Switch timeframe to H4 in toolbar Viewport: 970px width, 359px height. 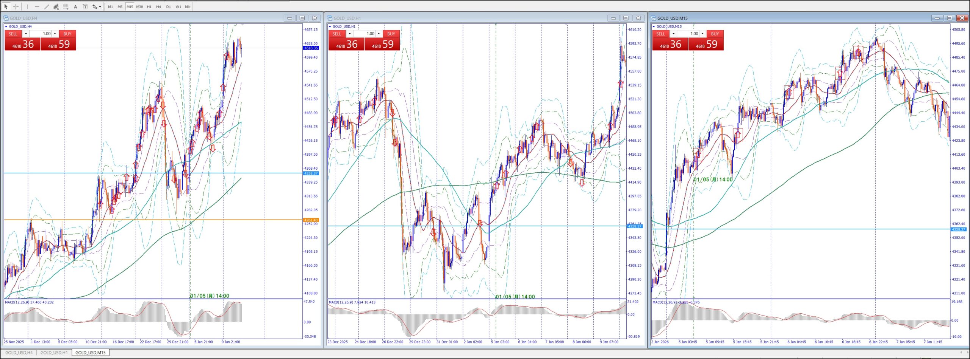click(x=158, y=6)
